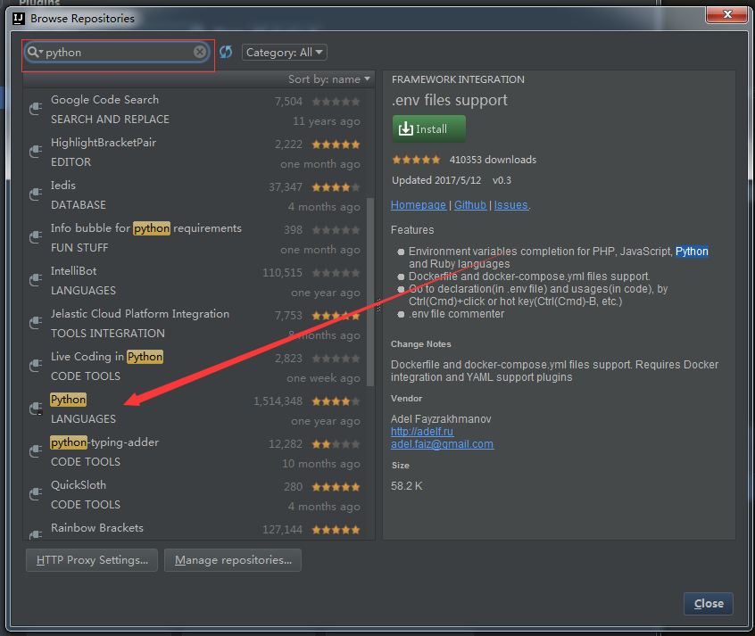755x636 pixels.
Task: Open the Category: All dropdown
Action: 284,52
